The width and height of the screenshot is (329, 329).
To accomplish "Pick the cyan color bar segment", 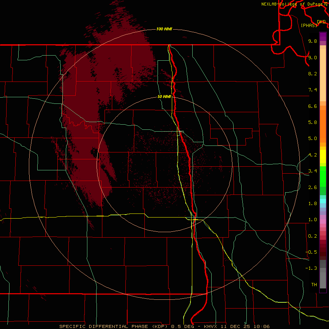I will pyautogui.click(x=323, y=201).
